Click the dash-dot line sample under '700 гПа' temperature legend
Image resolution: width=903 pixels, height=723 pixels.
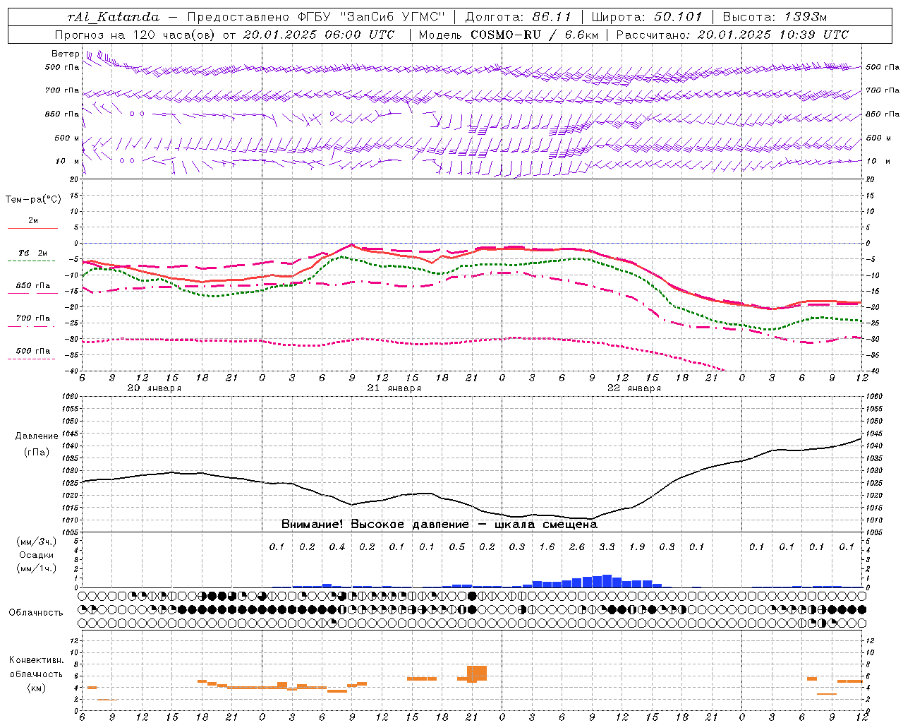click(32, 326)
